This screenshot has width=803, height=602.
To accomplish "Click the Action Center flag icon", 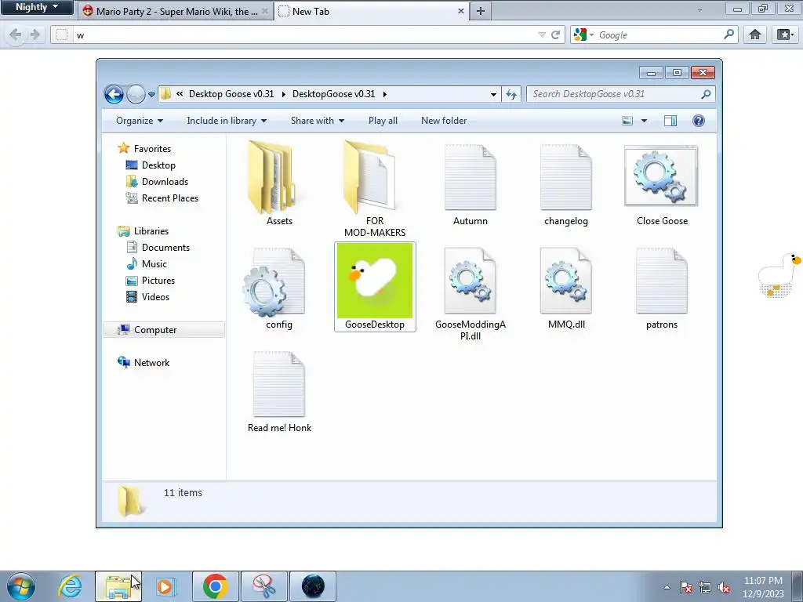I will click(686, 588).
